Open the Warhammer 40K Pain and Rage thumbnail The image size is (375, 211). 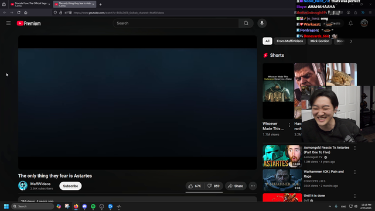tap(282, 180)
